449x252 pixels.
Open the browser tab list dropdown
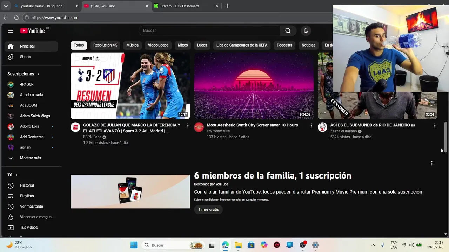[6, 6]
